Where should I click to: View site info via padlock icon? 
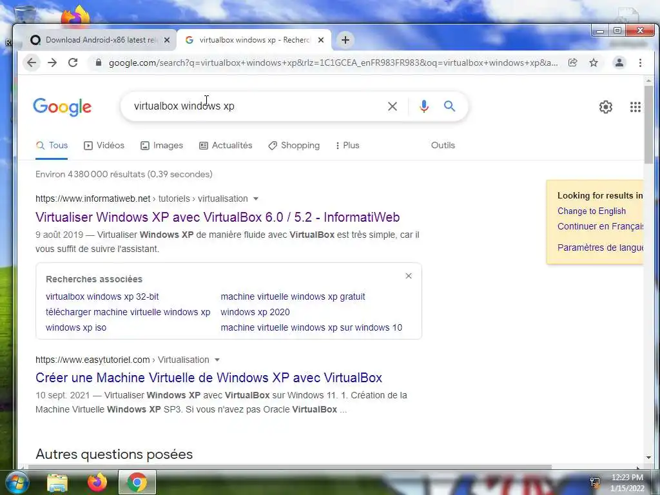point(99,63)
